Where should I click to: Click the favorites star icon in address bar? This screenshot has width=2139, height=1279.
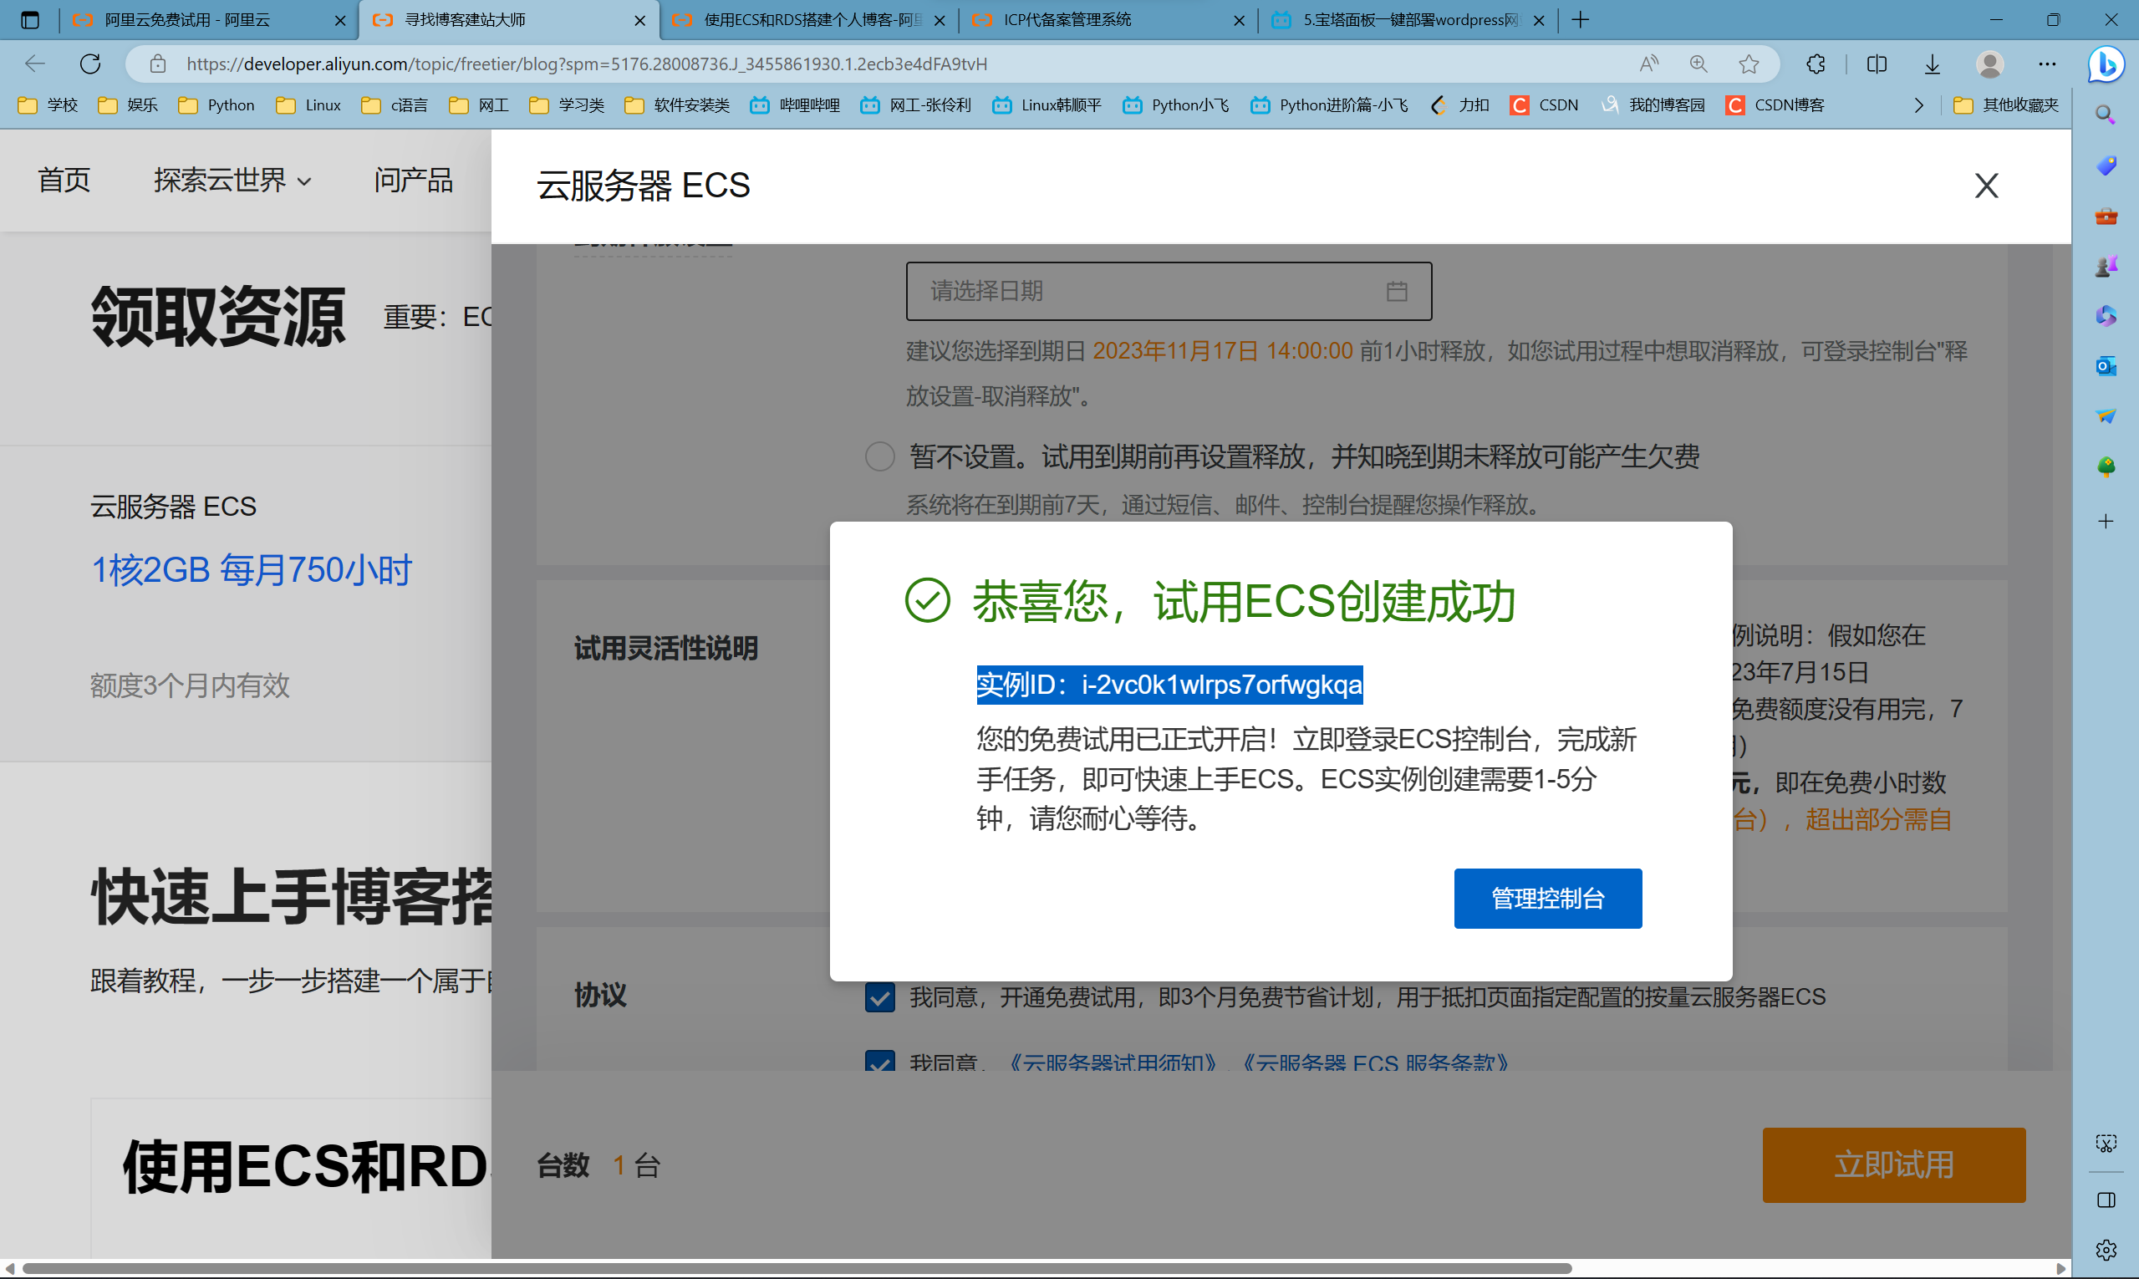(x=1749, y=64)
